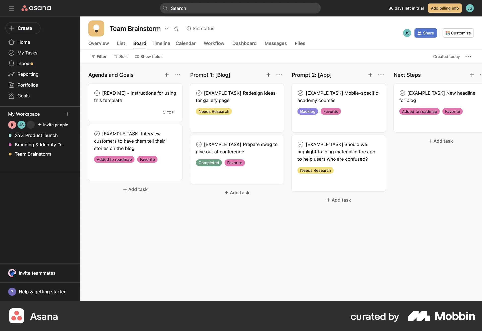This screenshot has width=482, height=331.
Task: Open the hamburger menu to collapse sidebar
Action: 11,8
